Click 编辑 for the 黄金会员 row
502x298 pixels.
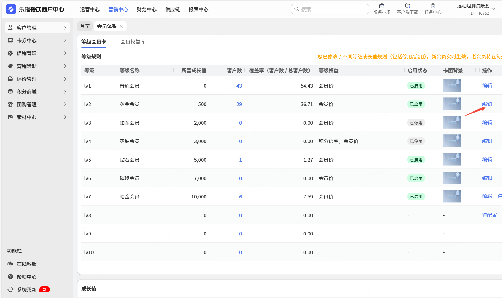tap(487, 104)
